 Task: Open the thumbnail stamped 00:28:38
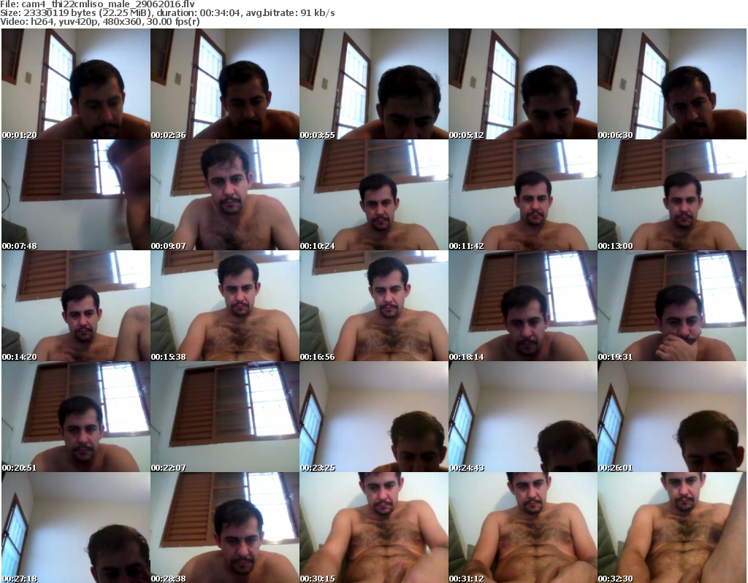click(x=225, y=528)
